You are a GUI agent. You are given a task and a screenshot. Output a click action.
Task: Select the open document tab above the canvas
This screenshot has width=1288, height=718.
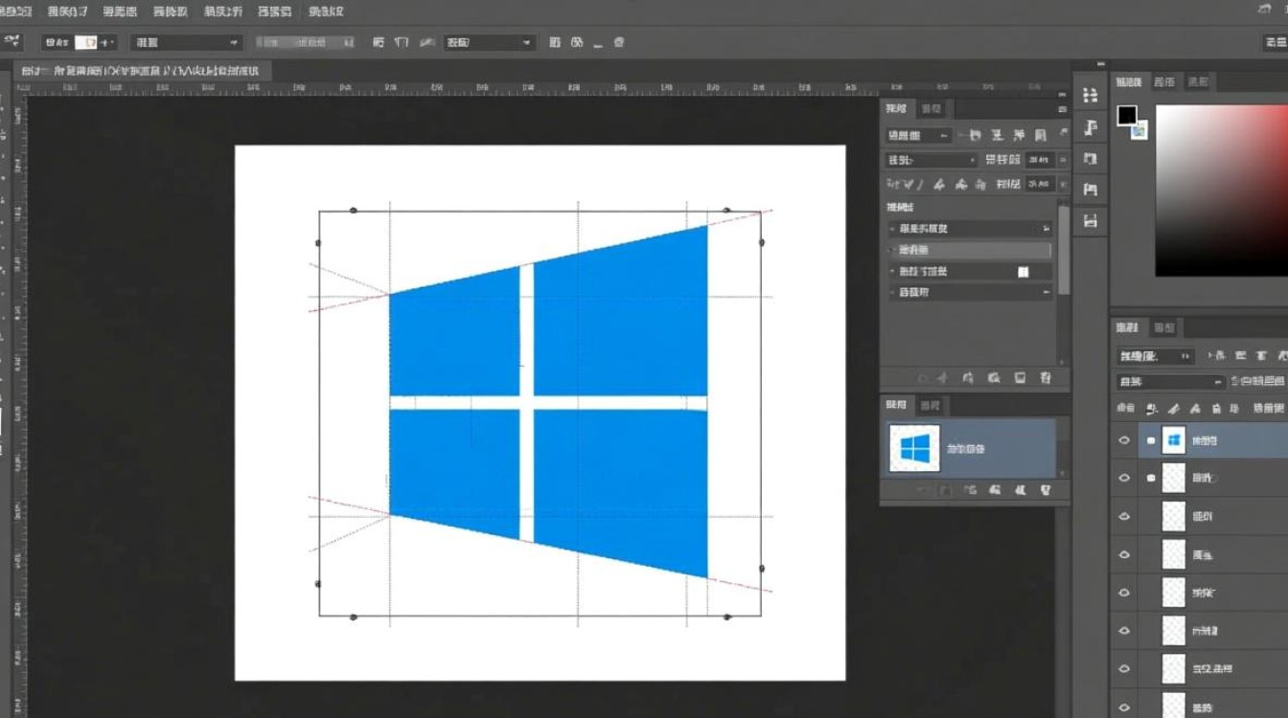coord(144,71)
